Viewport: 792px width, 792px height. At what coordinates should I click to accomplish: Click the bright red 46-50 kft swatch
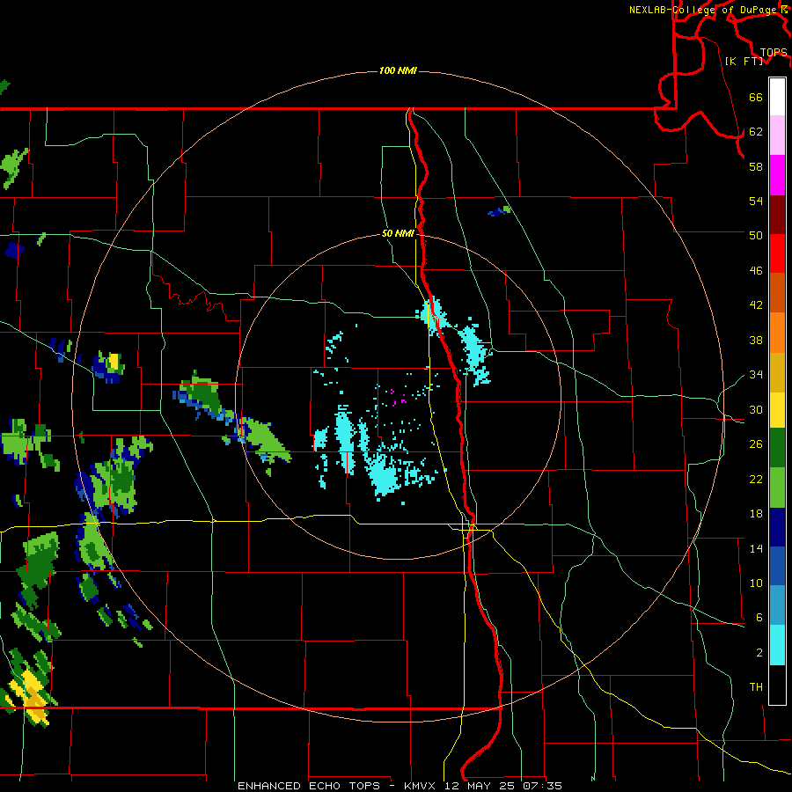(x=777, y=253)
